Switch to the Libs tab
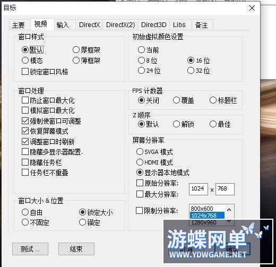 click(x=179, y=25)
